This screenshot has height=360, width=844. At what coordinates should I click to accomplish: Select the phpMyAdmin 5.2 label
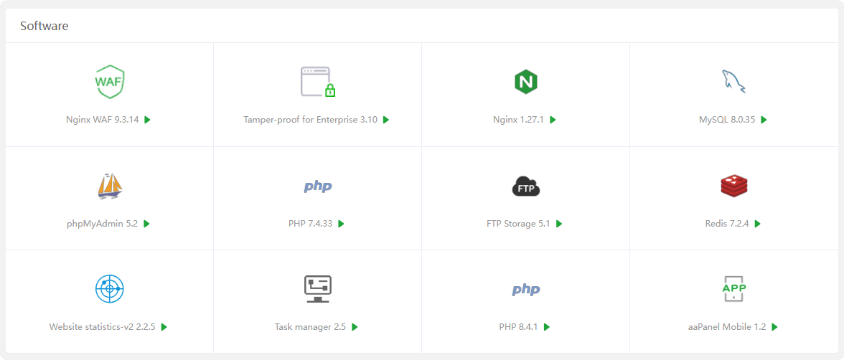(102, 224)
